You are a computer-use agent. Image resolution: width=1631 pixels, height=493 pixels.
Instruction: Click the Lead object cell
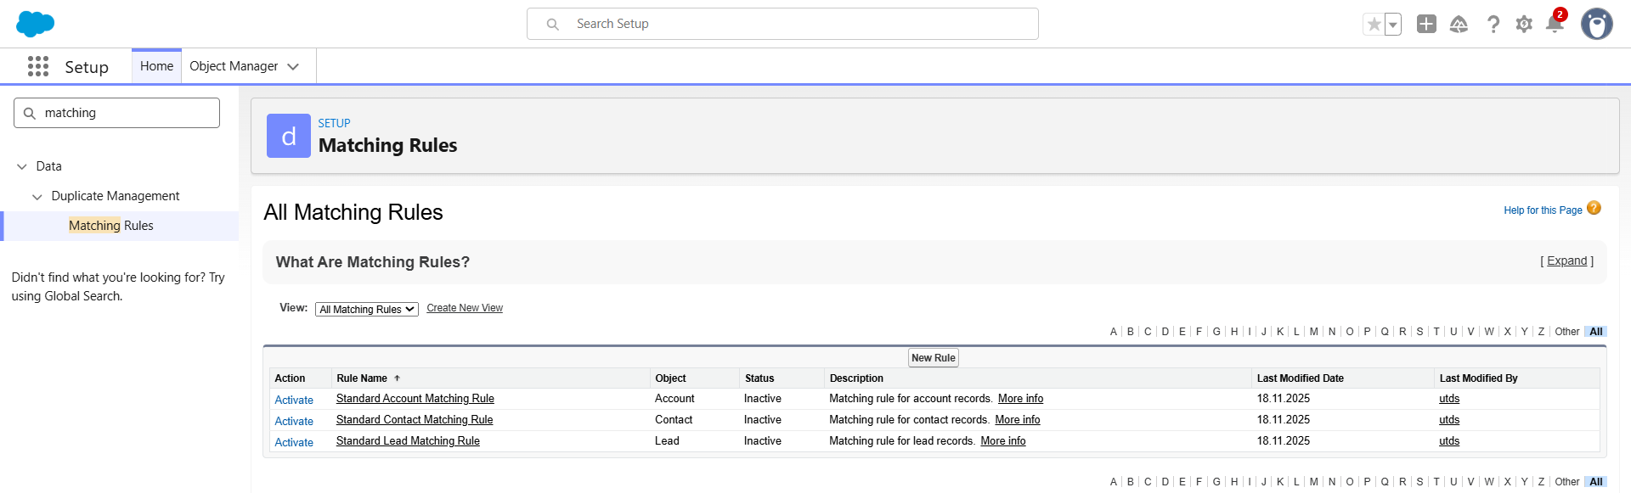click(667, 441)
